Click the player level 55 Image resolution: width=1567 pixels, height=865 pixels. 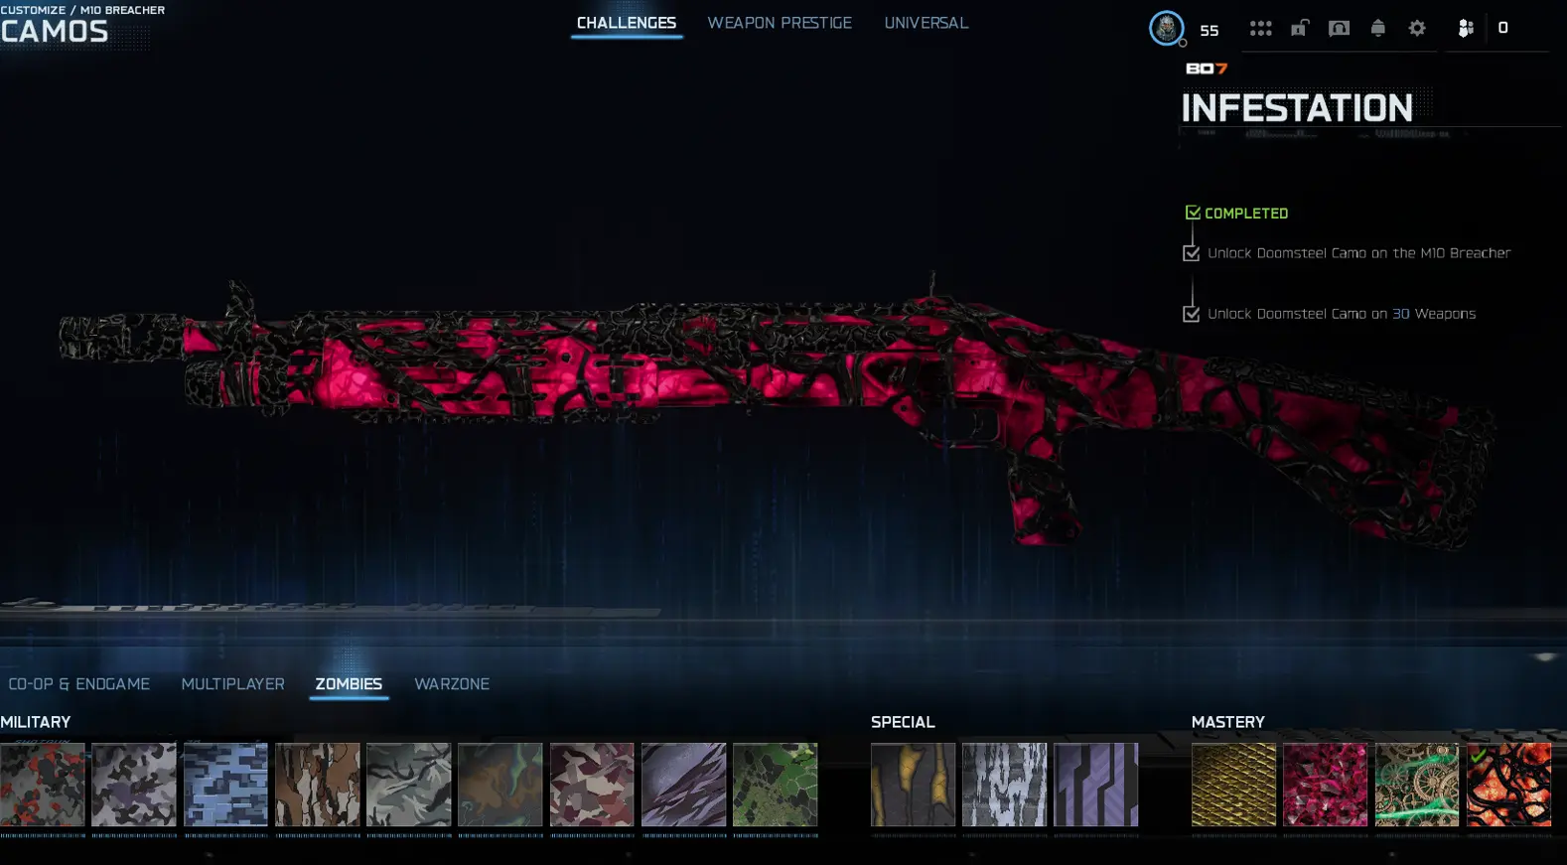(1210, 30)
